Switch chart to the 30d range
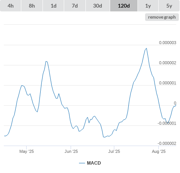Image resolution: width=180 pixels, height=173 pixels. point(98,6)
